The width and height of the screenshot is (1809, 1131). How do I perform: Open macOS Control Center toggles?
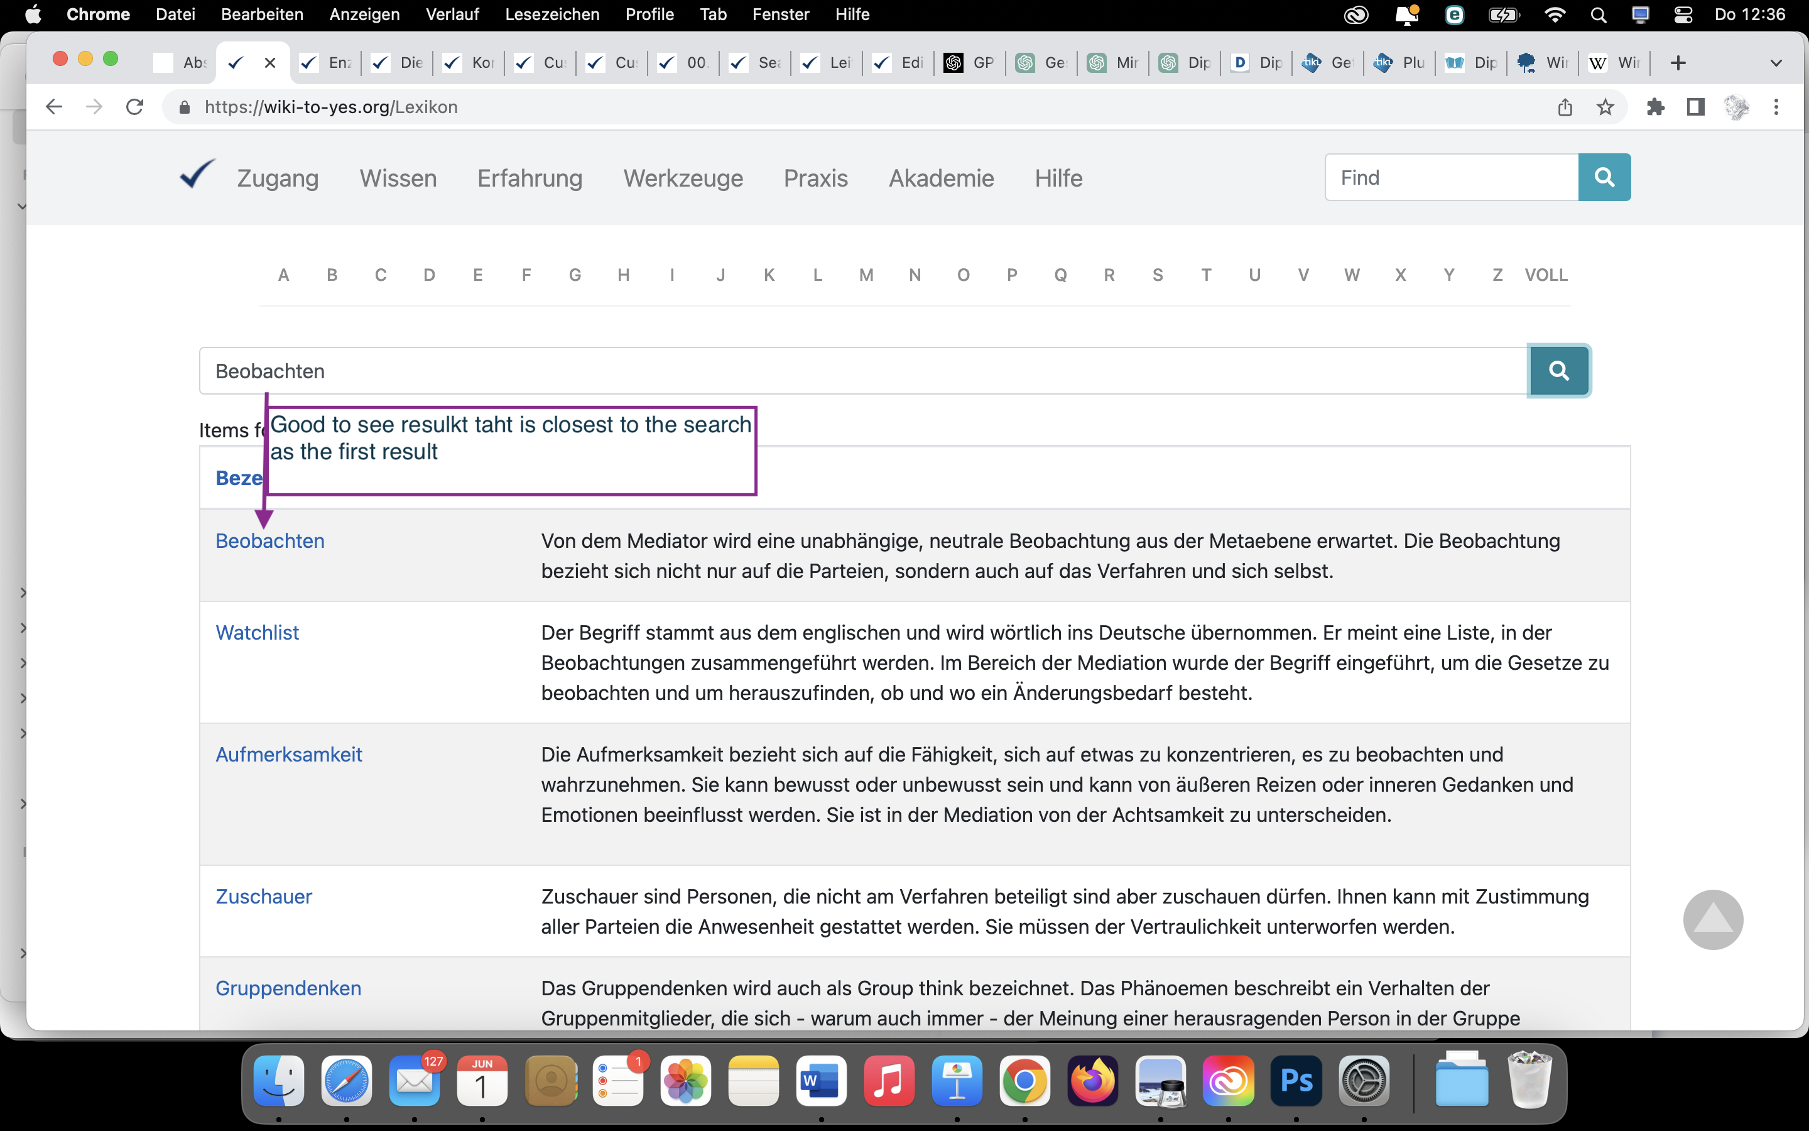[x=1683, y=14]
